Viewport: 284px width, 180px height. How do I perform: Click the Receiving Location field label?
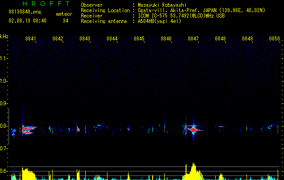(x=105, y=10)
